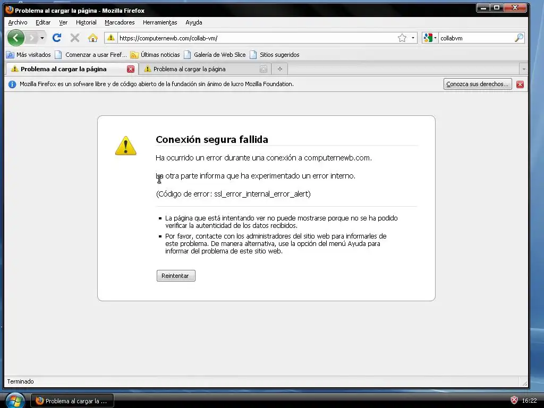Viewport: 544px width, 408px height.
Task: Click the Conexión segura fallida heading
Action: (212, 140)
